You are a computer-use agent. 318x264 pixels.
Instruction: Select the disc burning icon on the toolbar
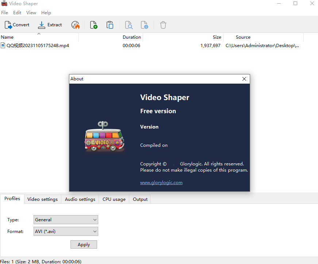point(76,25)
